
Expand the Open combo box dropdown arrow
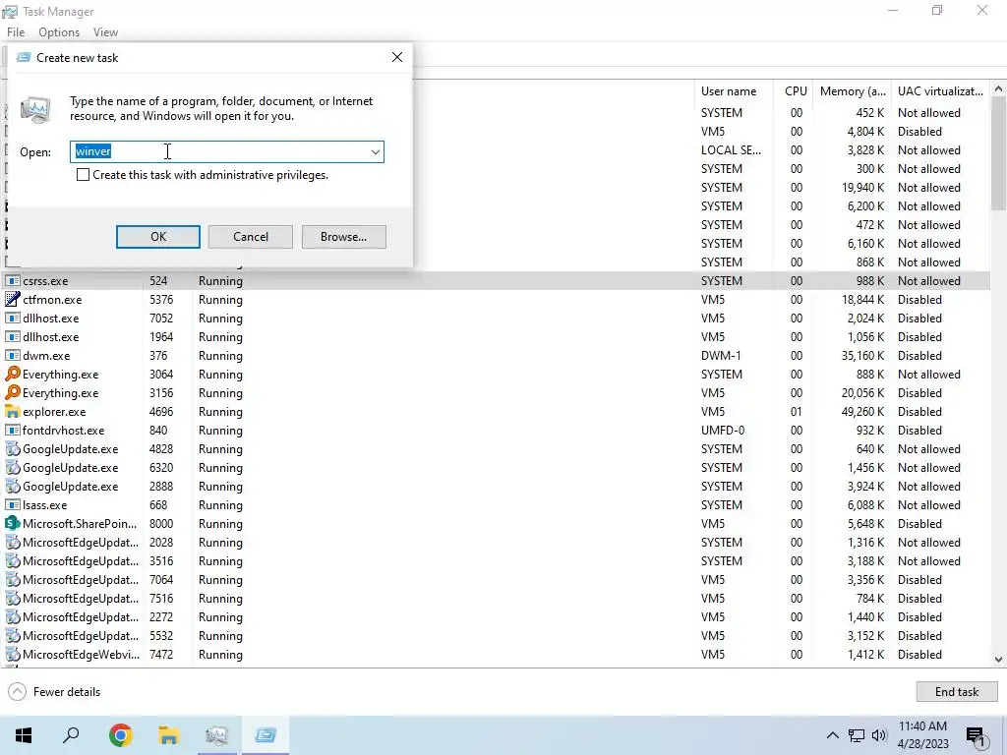[375, 152]
